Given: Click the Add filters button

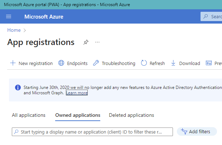Looking at the screenshot, I should tap(197, 131).
